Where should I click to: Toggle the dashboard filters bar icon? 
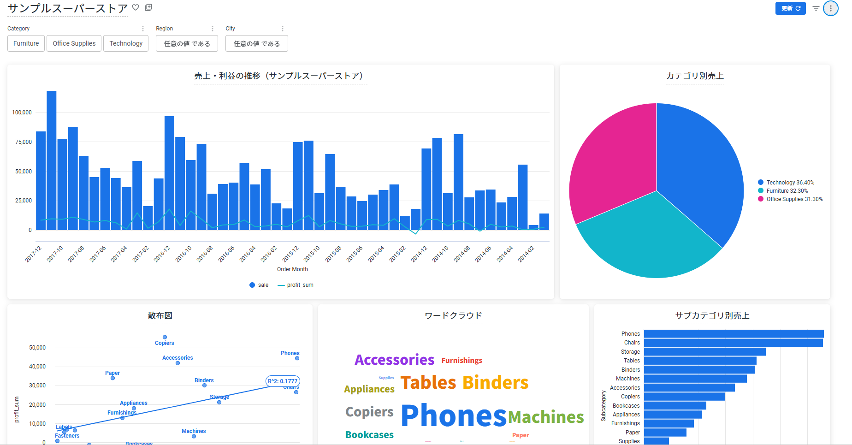click(816, 8)
